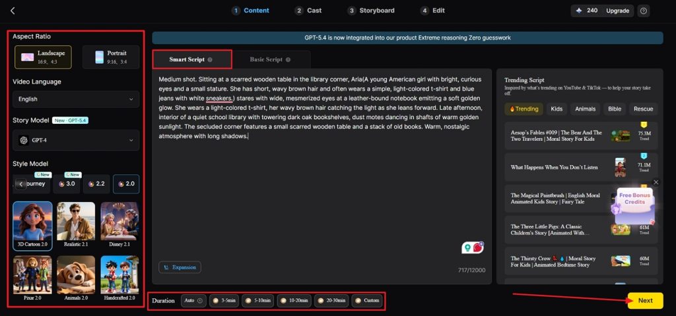Open The Thirsty Crow trending script
This screenshot has height=316, width=676.
[581, 261]
